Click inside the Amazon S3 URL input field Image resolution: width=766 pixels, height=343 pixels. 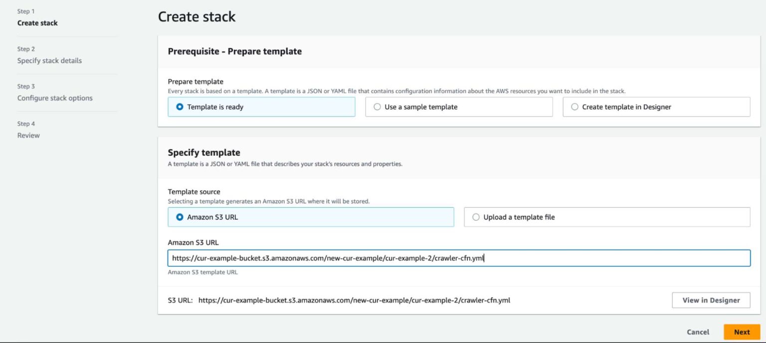click(459, 258)
